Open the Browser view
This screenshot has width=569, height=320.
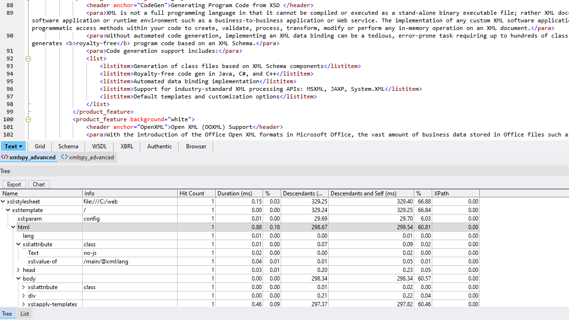pyautogui.click(x=196, y=146)
